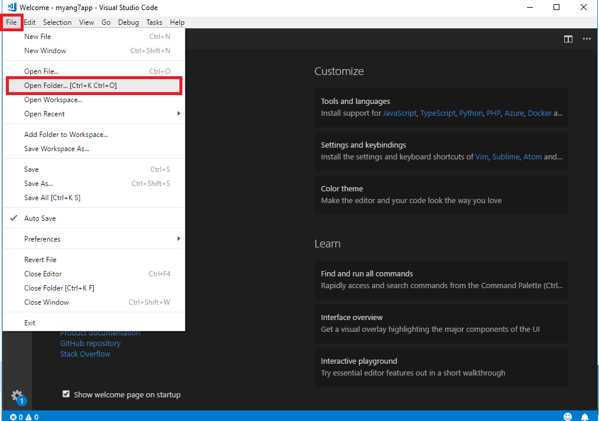Choose Close Folder menu entry
Viewport: 599px width, 421px height.
(94, 288)
